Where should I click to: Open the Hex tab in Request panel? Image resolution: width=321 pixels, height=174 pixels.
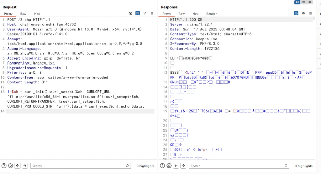point(37,14)
